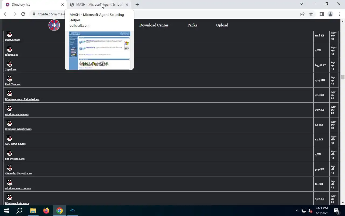Open the Windows 2000 Reloaded.acs link
This screenshot has width=345, height=216.
22,99
